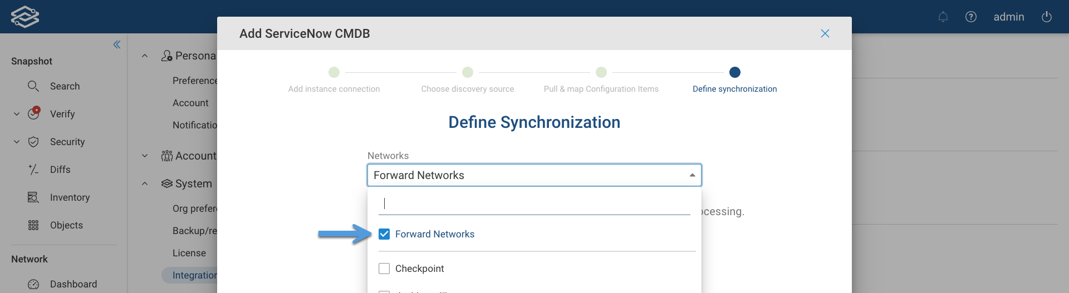Click the Diffs plus-minus icon
1069x293 pixels.
33,170
